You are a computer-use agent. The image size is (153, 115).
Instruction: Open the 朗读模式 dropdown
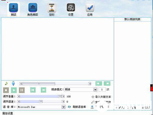pos(95,90)
